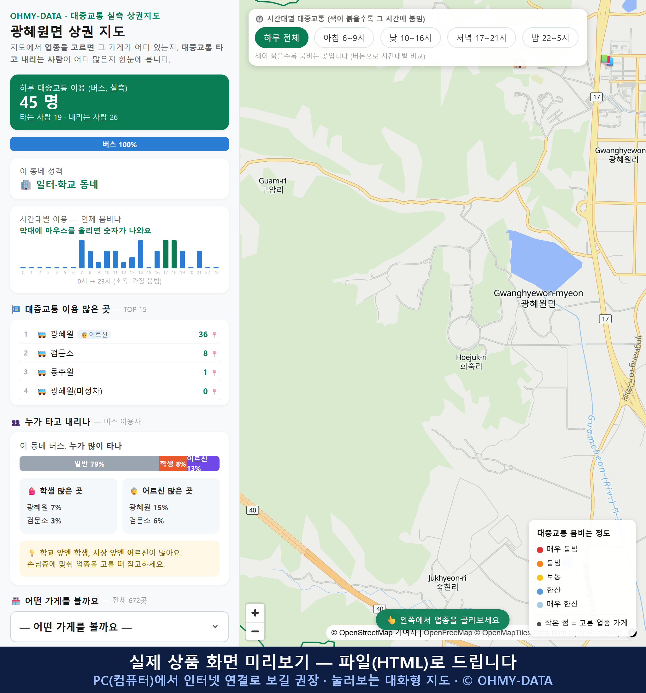Click the store icon beside 어떤 가게를 볼까요 heading
Image resolution: width=646 pixels, height=693 pixels.
[16, 601]
